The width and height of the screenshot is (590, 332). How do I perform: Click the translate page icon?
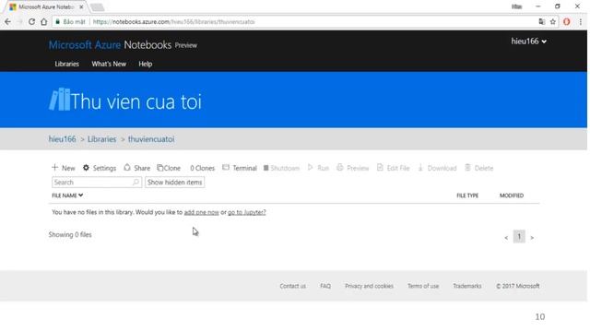pos(542,22)
